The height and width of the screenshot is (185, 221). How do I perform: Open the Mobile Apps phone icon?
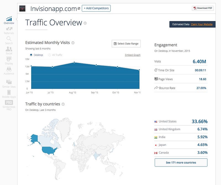click(x=9, y=92)
